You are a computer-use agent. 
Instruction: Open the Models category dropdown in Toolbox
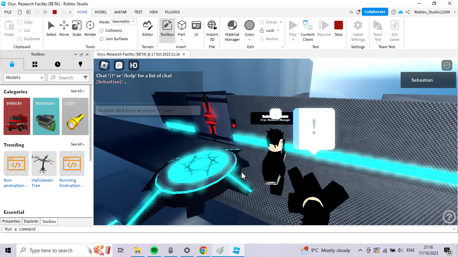coord(24,77)
